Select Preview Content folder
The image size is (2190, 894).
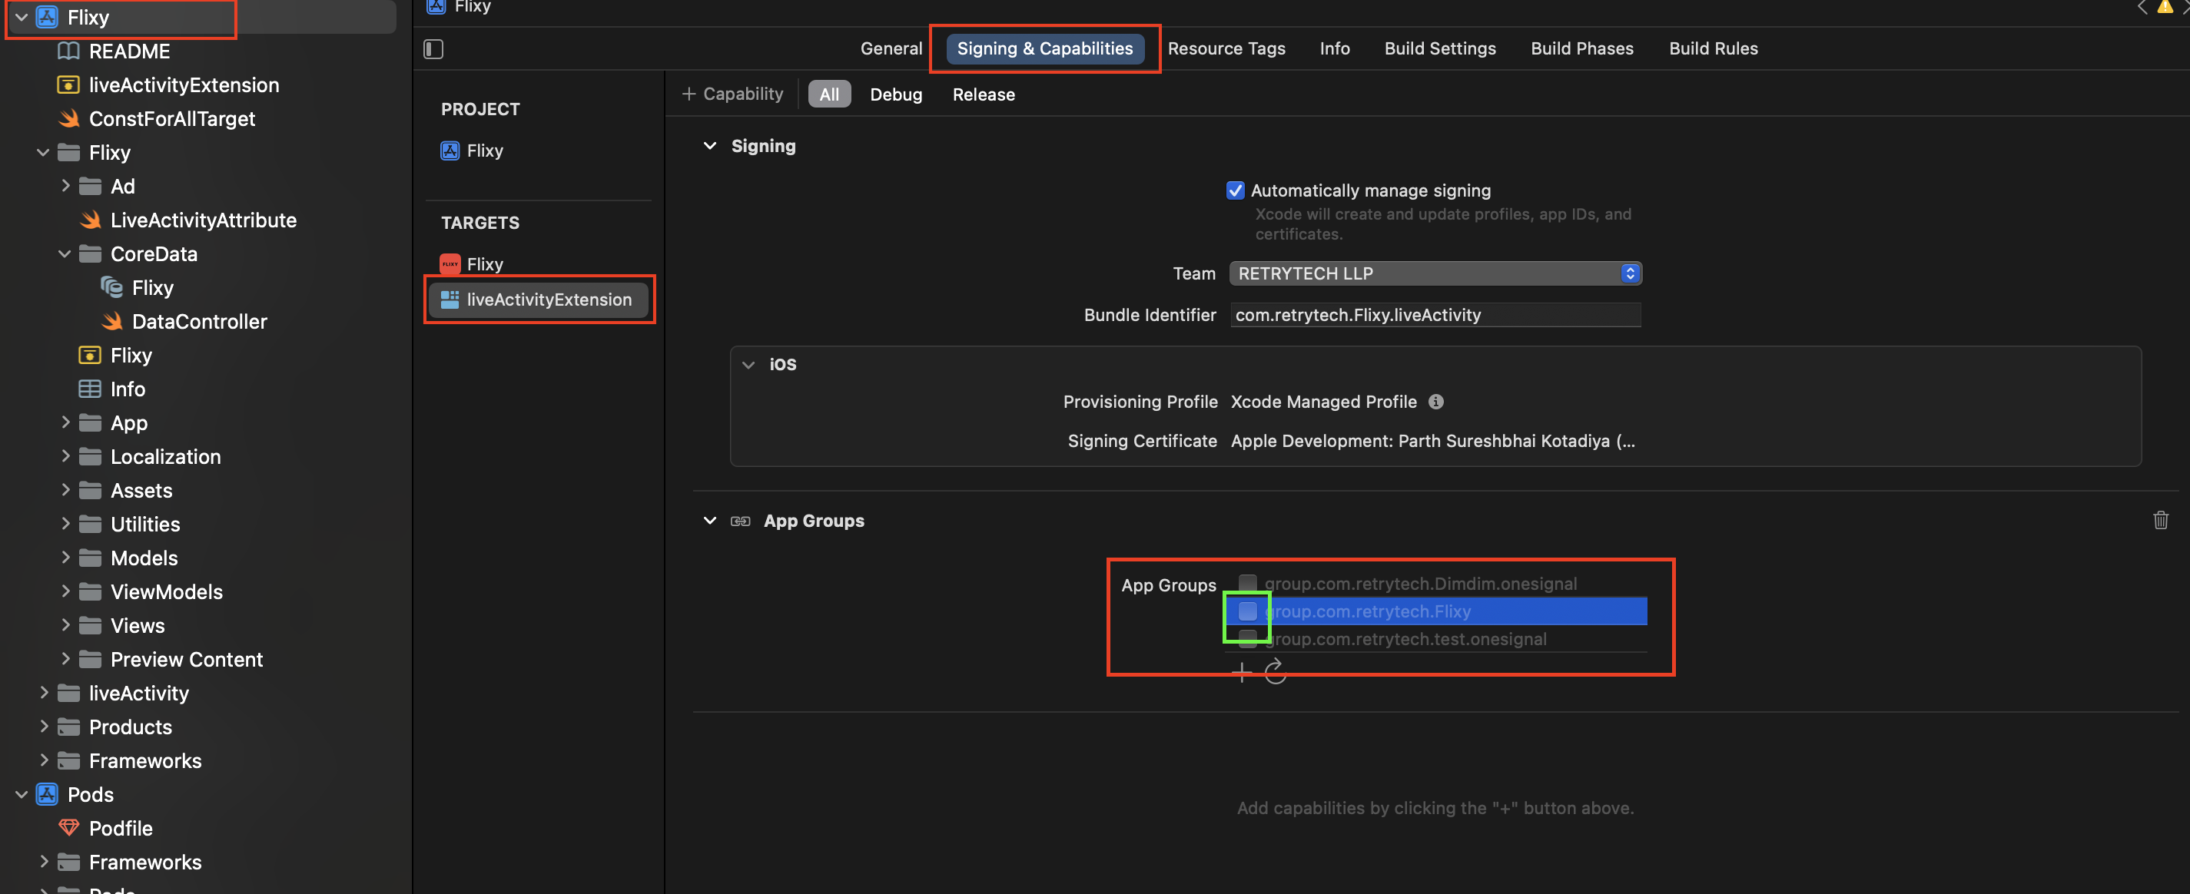click(186, 660)
